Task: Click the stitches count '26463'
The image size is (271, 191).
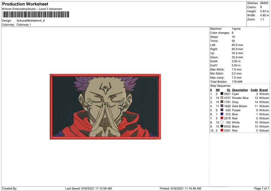Action: click(x=264, y=3)
